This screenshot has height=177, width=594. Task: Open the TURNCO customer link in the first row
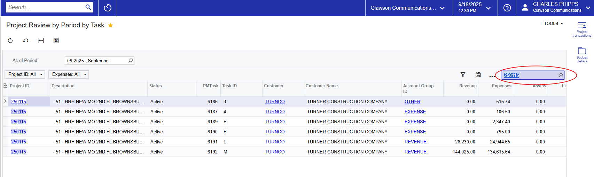pyautogui.click(x=275, y=101)
